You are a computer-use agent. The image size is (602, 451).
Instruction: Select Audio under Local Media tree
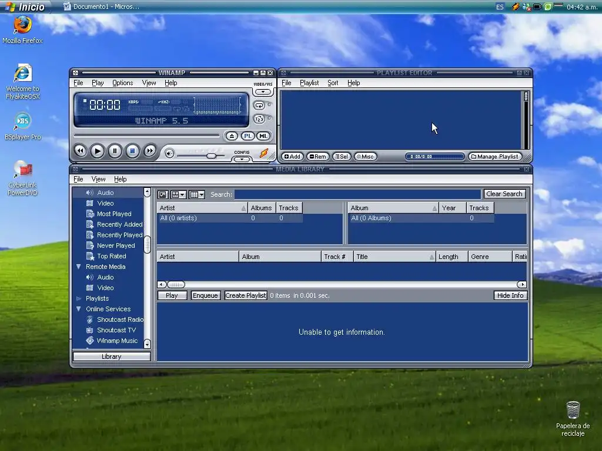pyautogui.click(x=105, y=193)
